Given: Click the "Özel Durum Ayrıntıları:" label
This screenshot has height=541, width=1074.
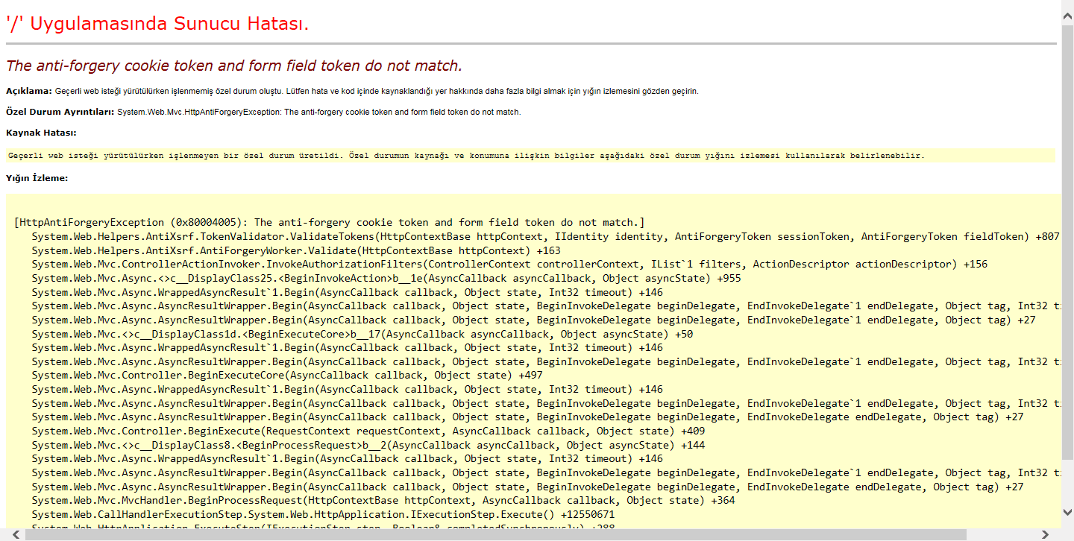Looking at the screenshot, I should (60, 112).
